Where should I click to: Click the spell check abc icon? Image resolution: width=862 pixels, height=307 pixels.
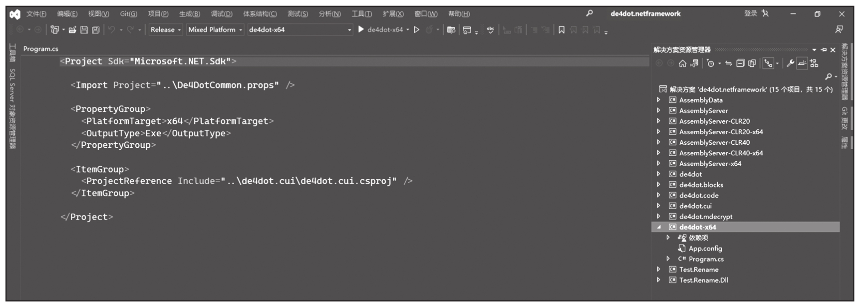click(491, 30)
